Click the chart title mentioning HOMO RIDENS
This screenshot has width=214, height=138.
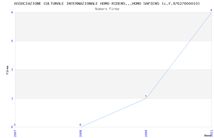point(107,4)
